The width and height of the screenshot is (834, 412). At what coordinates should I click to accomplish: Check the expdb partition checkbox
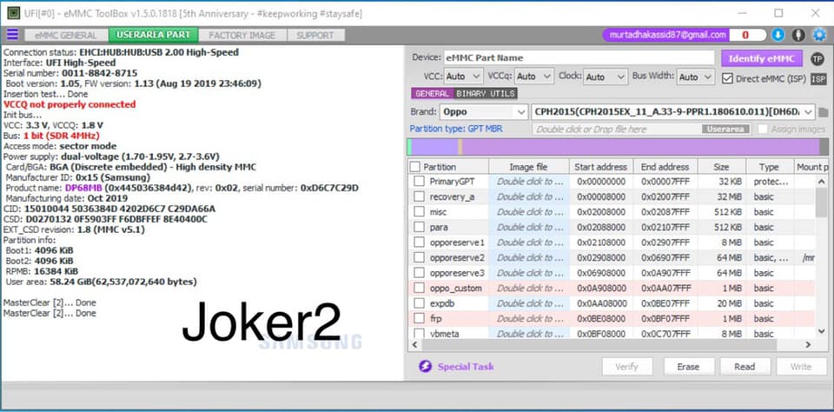pos(419,303)
